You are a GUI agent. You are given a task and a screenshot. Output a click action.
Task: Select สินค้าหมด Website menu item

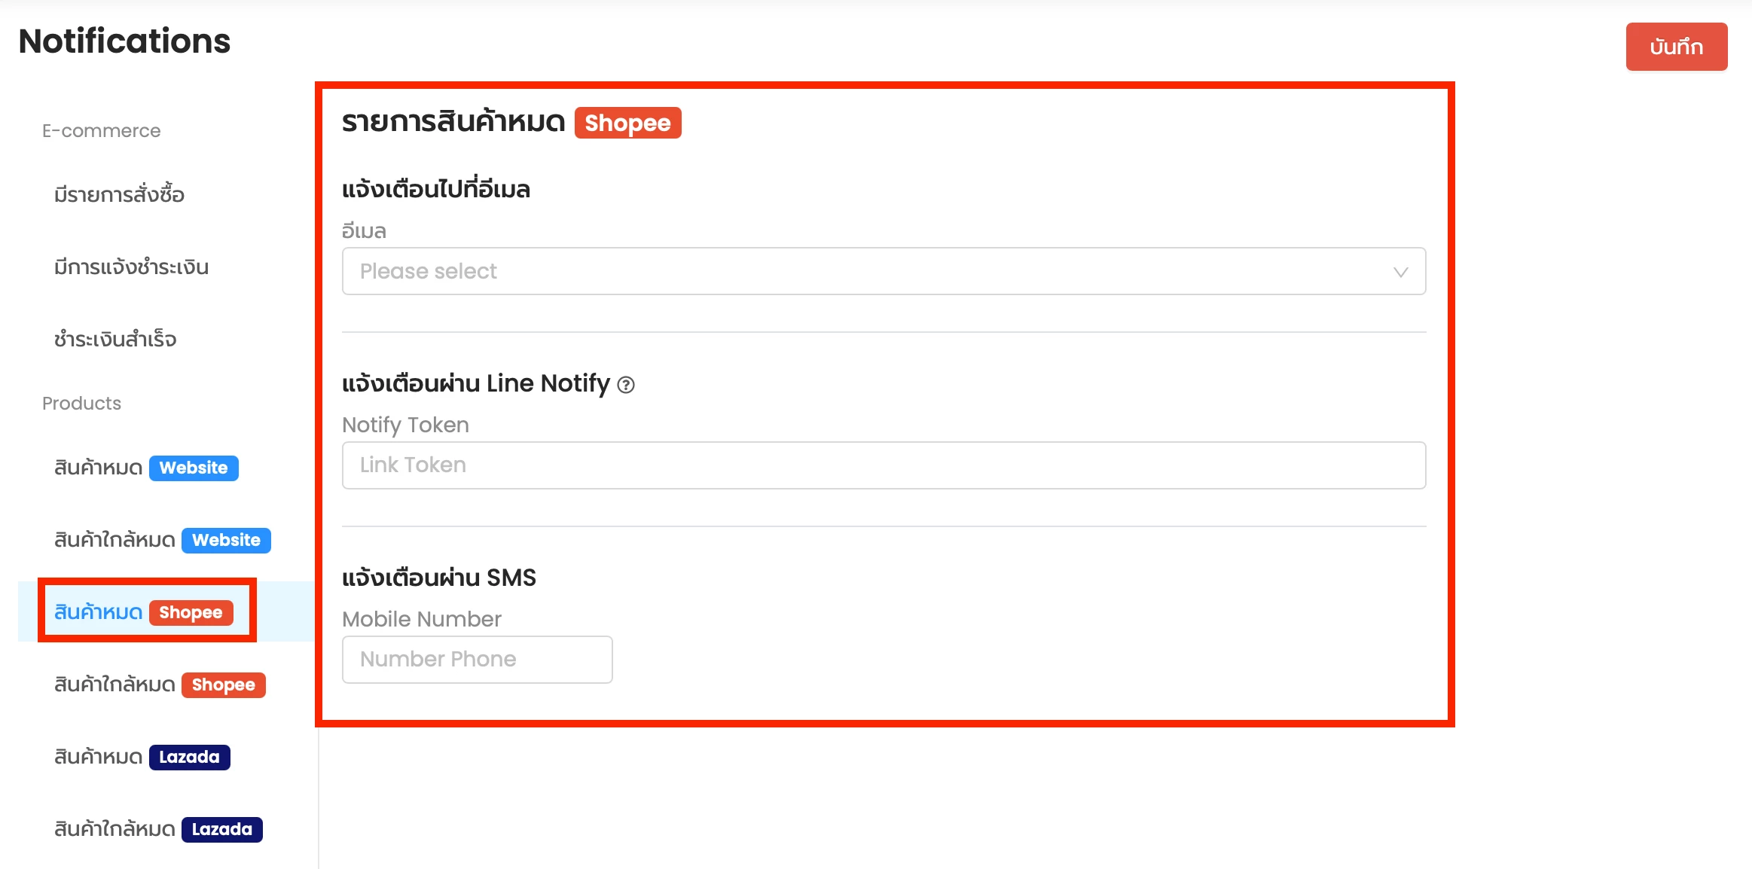coord(146,468)
